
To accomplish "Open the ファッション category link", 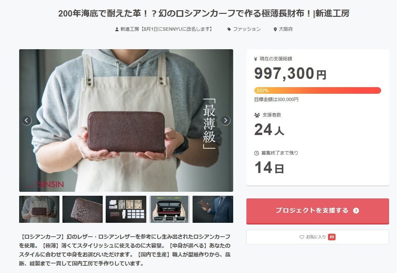I will 247,29.
